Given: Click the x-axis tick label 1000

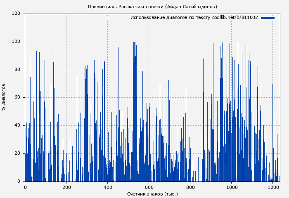Looking at the screenshot, I should click(231, 187).
